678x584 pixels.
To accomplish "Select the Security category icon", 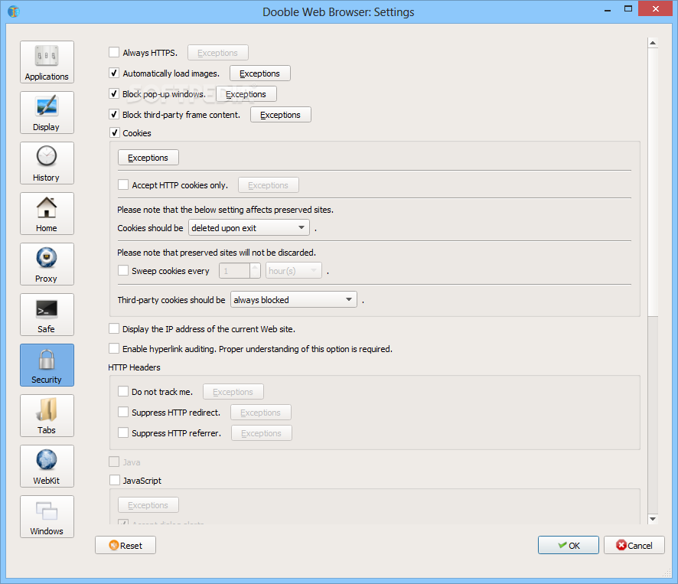I will [47, 365].
